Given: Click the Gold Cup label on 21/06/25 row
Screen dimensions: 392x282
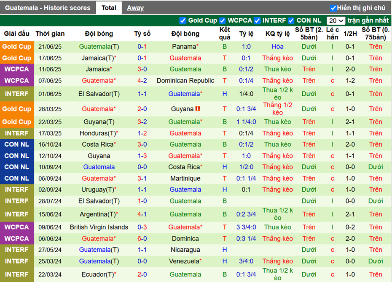Looking at the screenshot, I should (x=17, y=47).
